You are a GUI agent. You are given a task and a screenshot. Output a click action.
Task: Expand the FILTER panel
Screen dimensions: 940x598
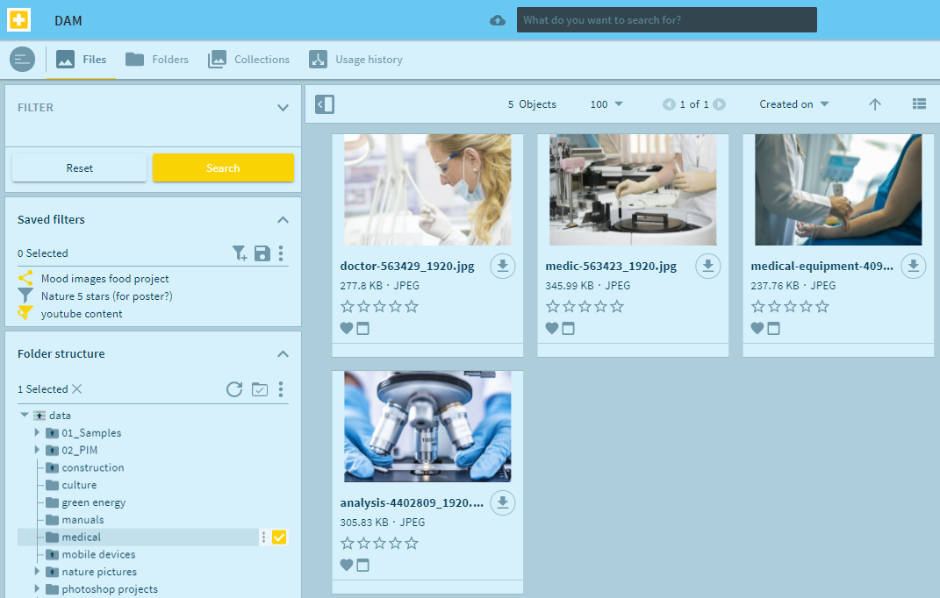point(283,108)
